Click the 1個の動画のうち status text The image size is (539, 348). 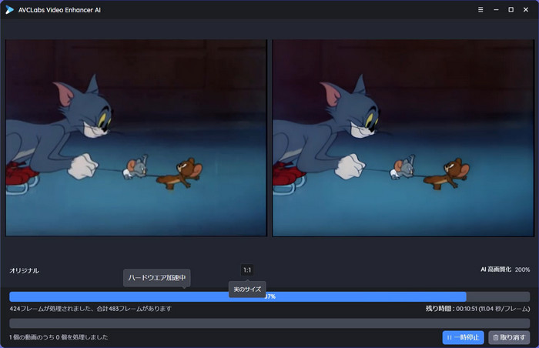[59, 337]
